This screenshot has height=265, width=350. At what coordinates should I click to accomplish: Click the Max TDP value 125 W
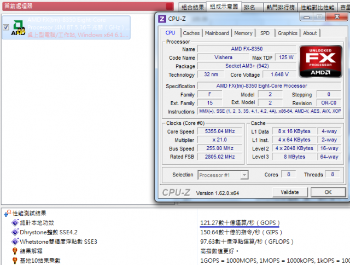point(286,57)
